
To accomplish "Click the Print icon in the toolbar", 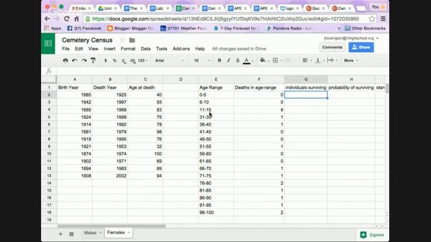I will 65,61.
